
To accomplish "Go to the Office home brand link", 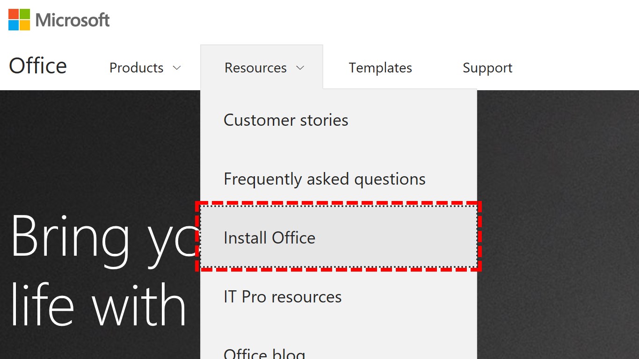I will coord(38,66).
